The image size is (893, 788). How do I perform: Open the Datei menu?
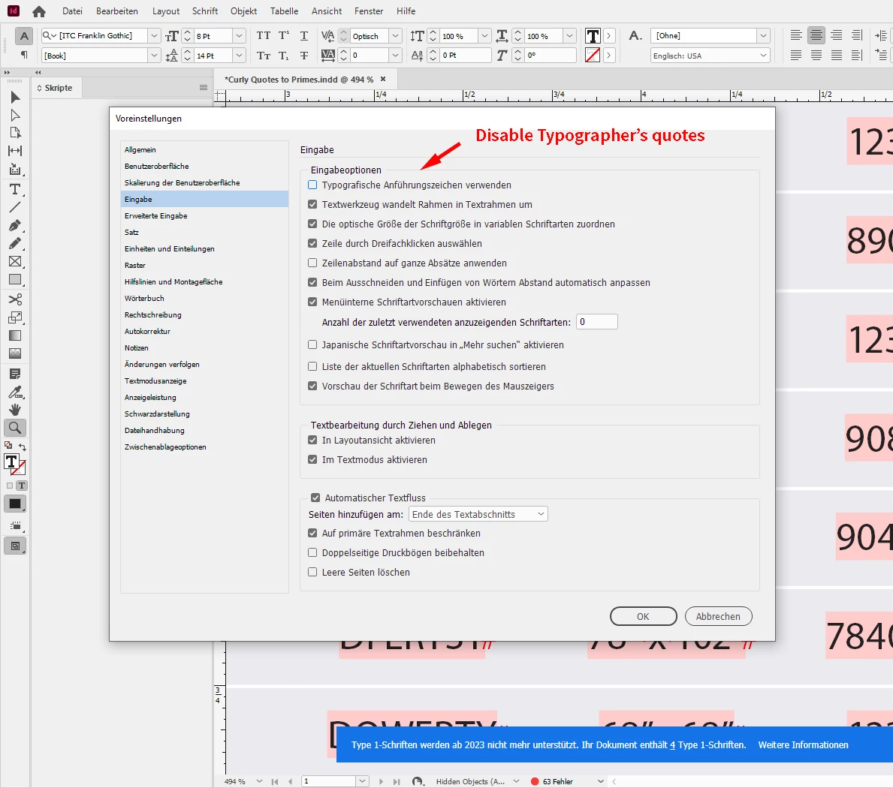point(72,11)
